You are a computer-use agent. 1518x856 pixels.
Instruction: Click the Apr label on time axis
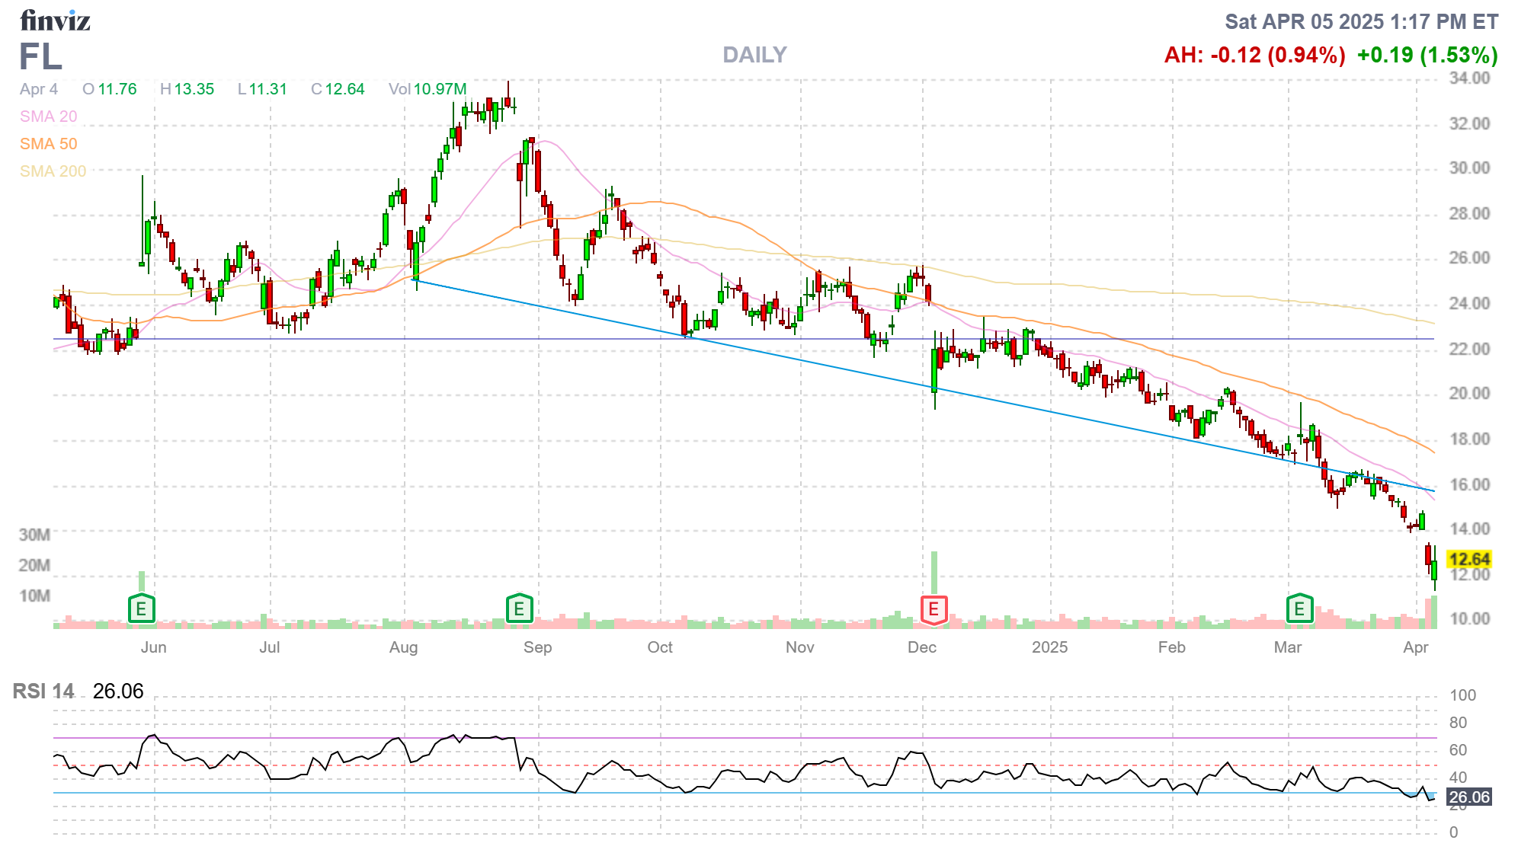point(1415,647)
